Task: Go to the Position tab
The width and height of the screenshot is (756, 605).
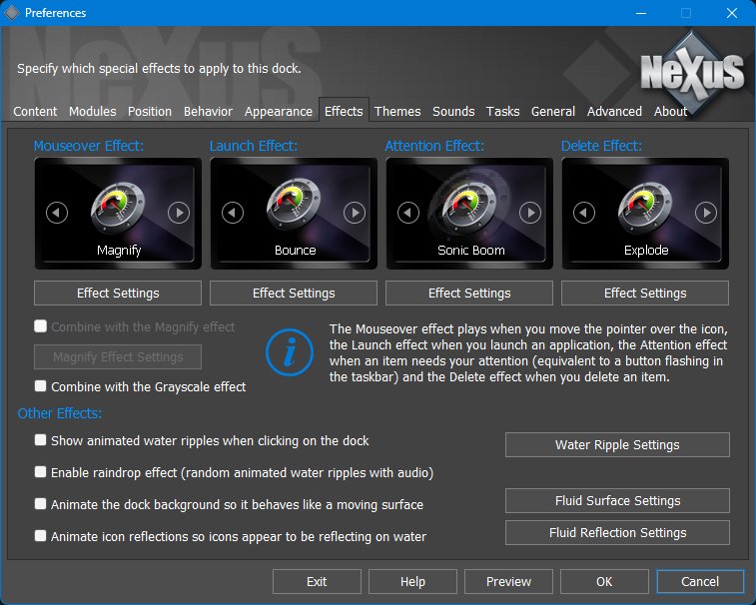Action: click(x=150, y=112)
